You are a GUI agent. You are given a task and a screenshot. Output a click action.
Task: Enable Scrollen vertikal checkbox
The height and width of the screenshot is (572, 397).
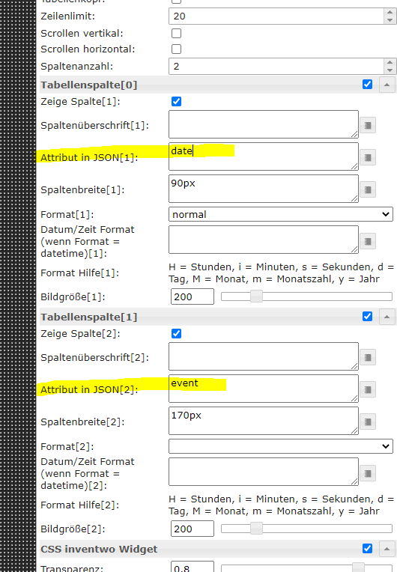tap(176, 33)
